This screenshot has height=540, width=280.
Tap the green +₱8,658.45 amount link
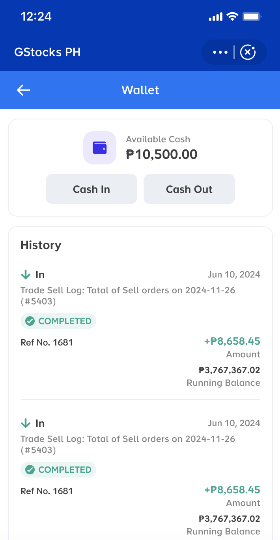[232, 341]
